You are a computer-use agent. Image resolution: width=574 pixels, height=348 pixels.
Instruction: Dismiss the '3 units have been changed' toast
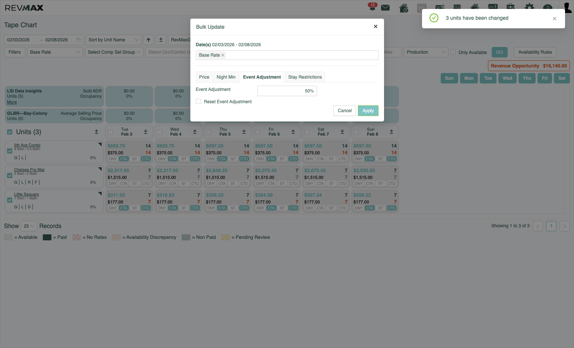[555, 19]
